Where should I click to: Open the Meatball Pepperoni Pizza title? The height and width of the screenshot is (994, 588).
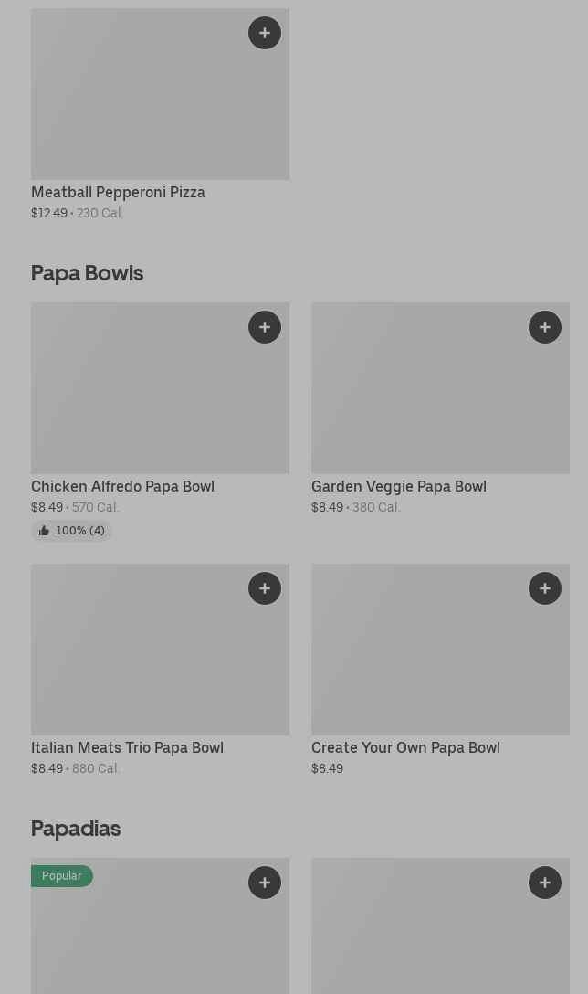pos(118,193)
